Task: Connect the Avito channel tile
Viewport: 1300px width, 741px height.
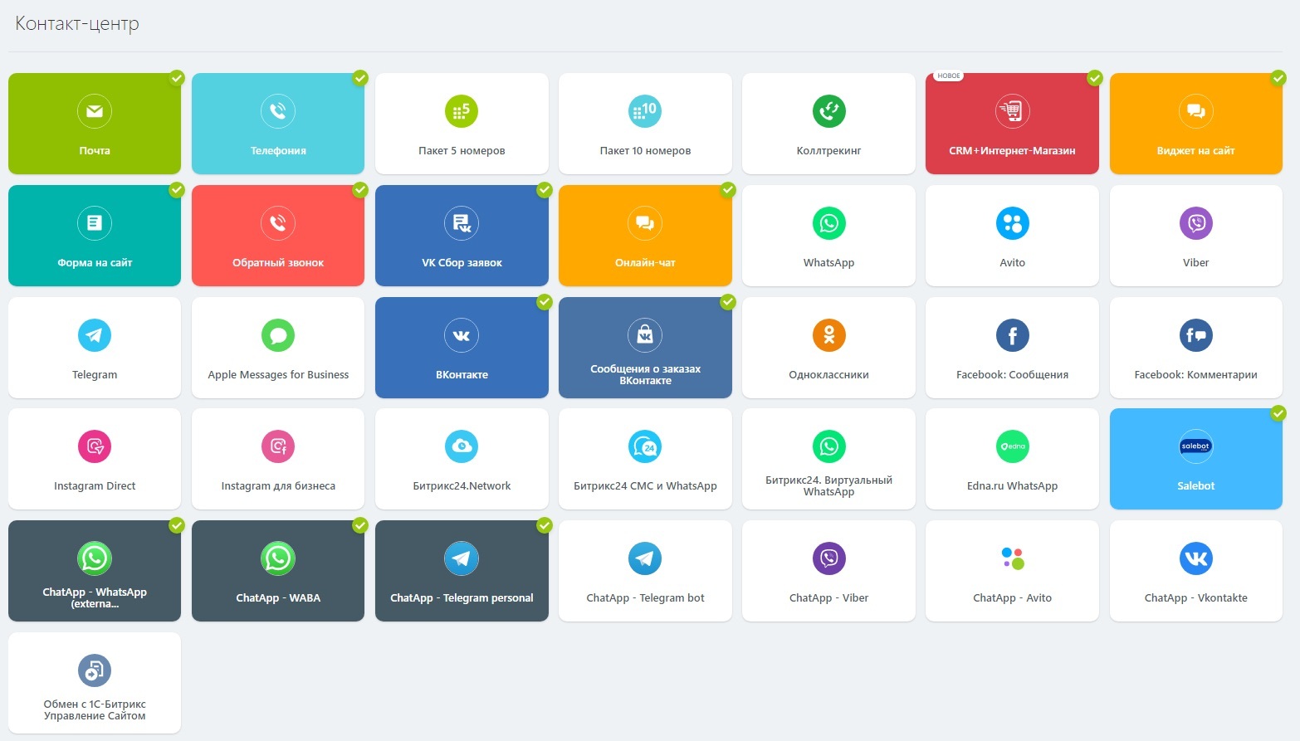Action: [1012, 236]
